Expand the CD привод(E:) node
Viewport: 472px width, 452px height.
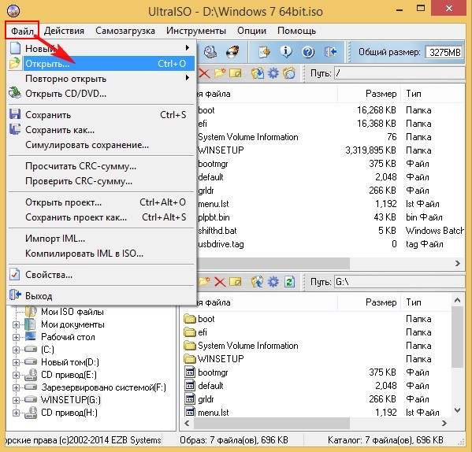coord(16,375)
